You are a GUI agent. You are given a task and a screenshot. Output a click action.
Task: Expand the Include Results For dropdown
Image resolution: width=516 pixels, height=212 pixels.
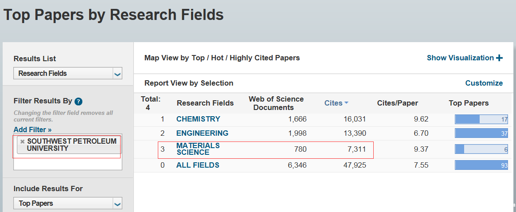click(x=67, y=204)
